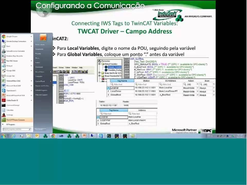Launch Google Chrome from the Start menu

pos(16,36)
